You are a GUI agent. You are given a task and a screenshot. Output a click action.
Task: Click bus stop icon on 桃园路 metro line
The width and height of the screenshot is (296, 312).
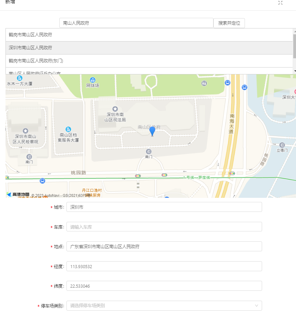(42, 181)
